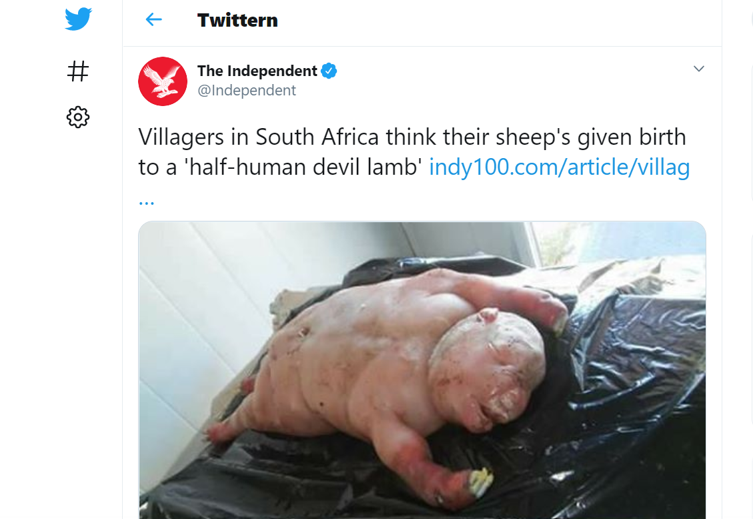This screenshot has width=753, height=519.
Task: Open the Settings gear icon
Action: (78, 117)
